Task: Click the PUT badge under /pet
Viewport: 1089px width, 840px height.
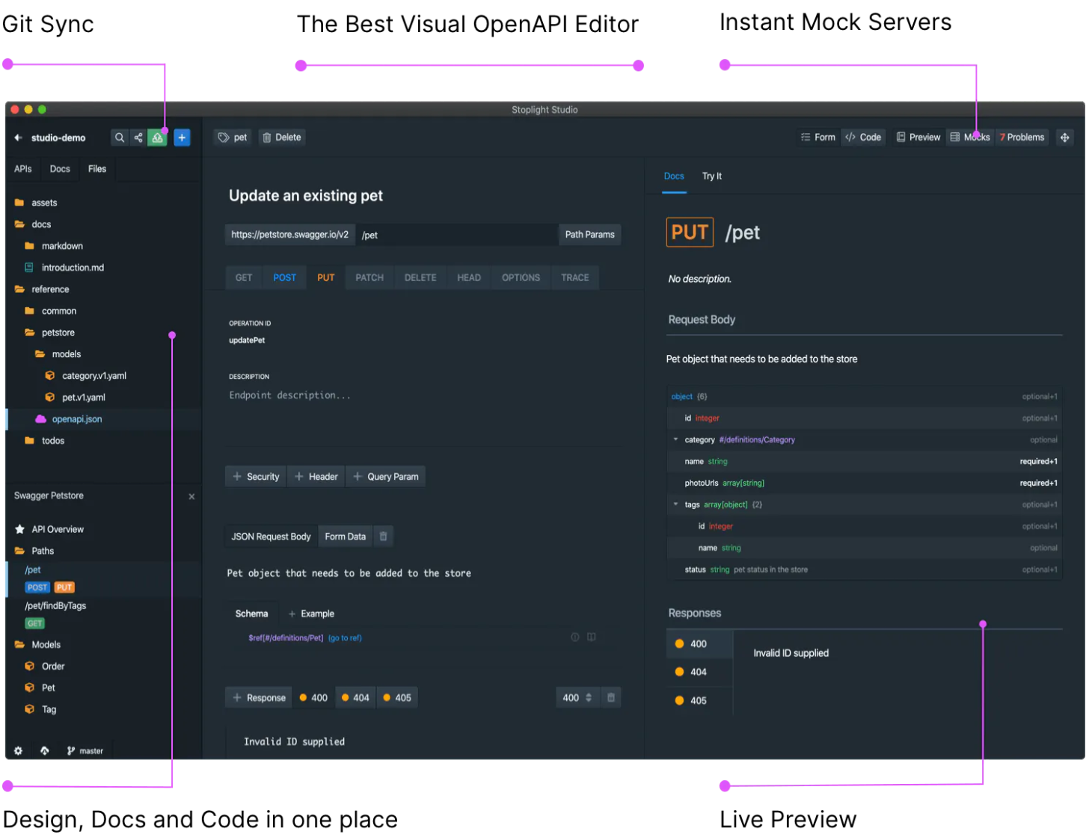Action: pyautogui.click(x=64, y=587)
